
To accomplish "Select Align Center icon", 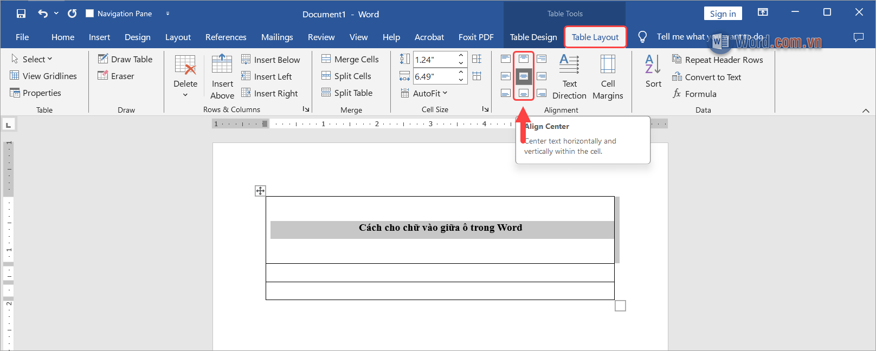I will 524,76.
